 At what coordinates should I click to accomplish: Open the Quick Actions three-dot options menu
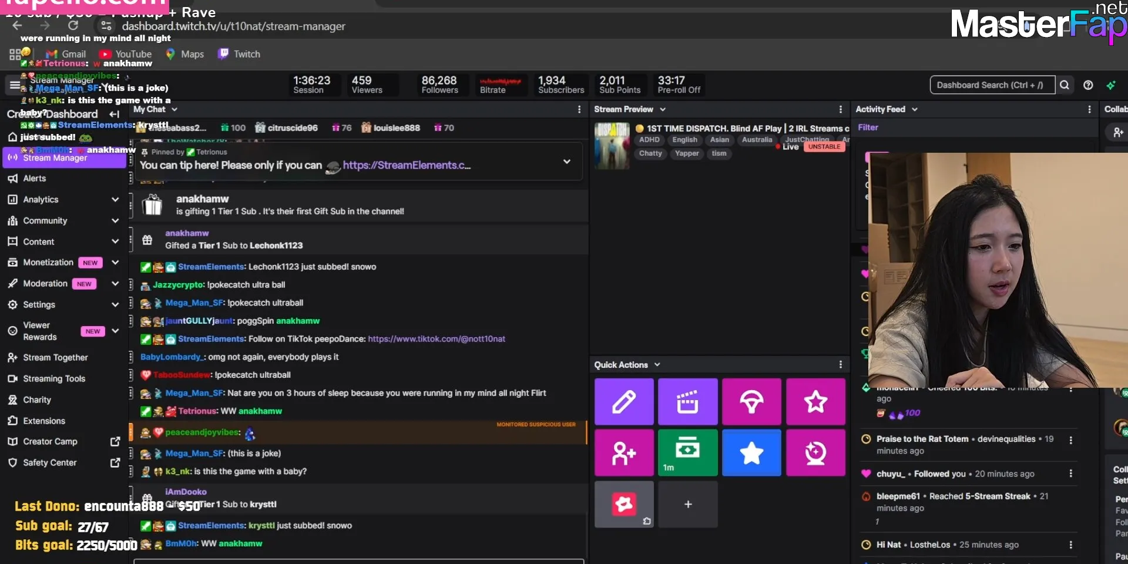840,365
